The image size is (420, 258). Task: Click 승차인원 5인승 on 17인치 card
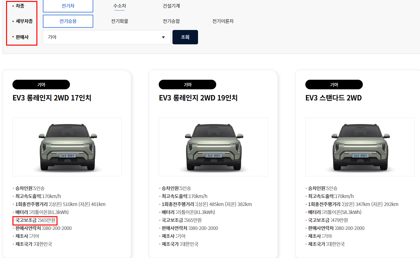[28, 188]
